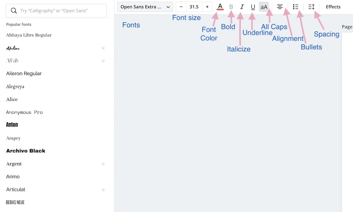The width and height of the screenshot is (353, 212).
Task: Choose the Arimo font
Action: point(13,177)
